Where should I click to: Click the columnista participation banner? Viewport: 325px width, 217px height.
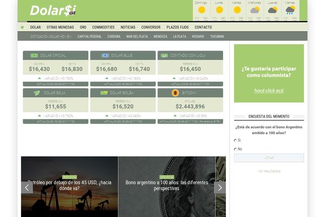(269, 73)
